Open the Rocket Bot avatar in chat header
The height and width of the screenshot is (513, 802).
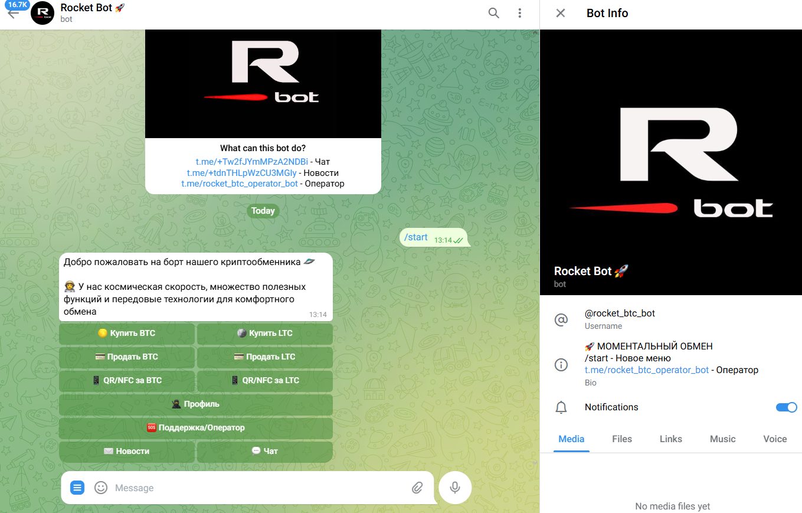pos(42,13)
